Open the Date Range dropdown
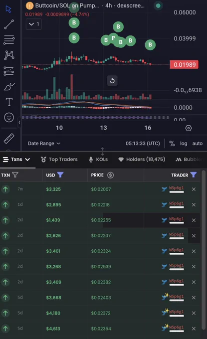The width and height of the screenshot is (207, 339). pyautogui.click(x=44, y=144)
